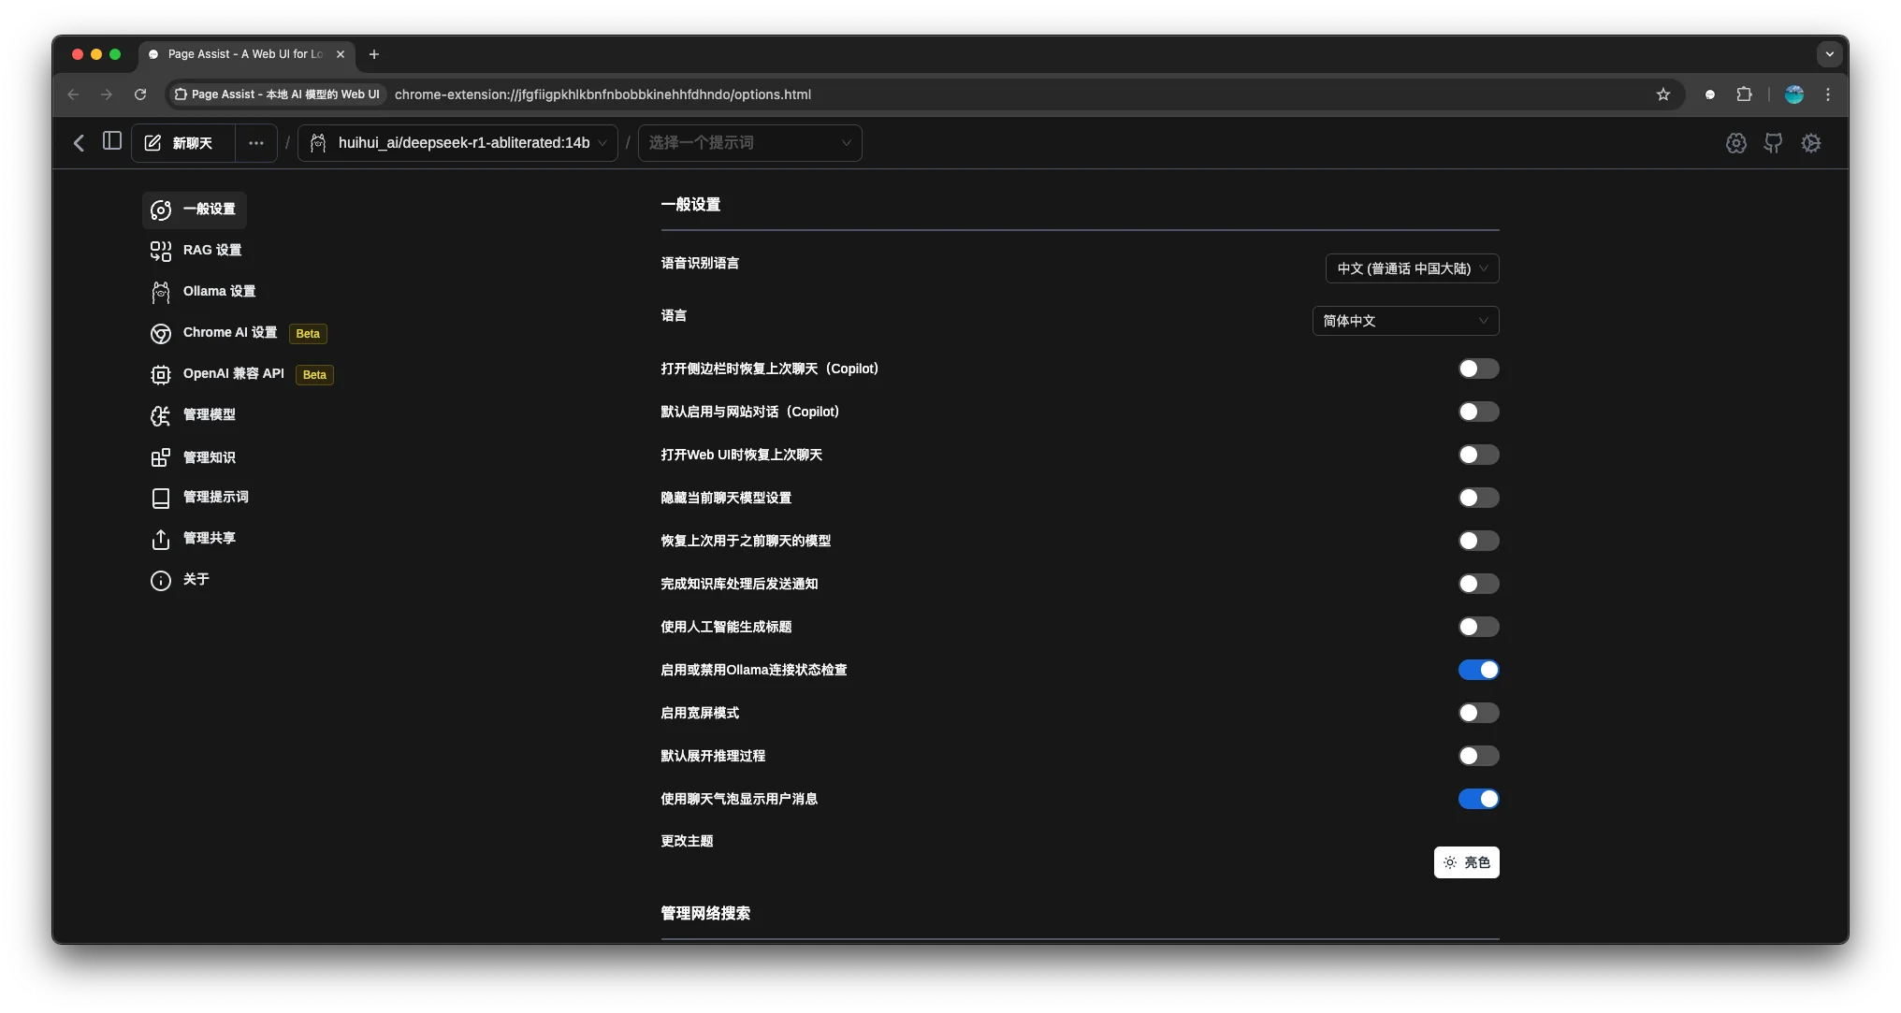Viewport: 1901px width, 1013px height.
Task: Close the Page Assist tab
Action: 341,54
